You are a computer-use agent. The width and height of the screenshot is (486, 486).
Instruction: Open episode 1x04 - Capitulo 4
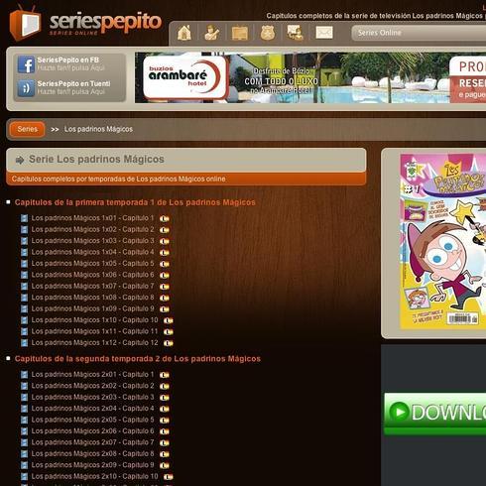[x=92, y=252]
